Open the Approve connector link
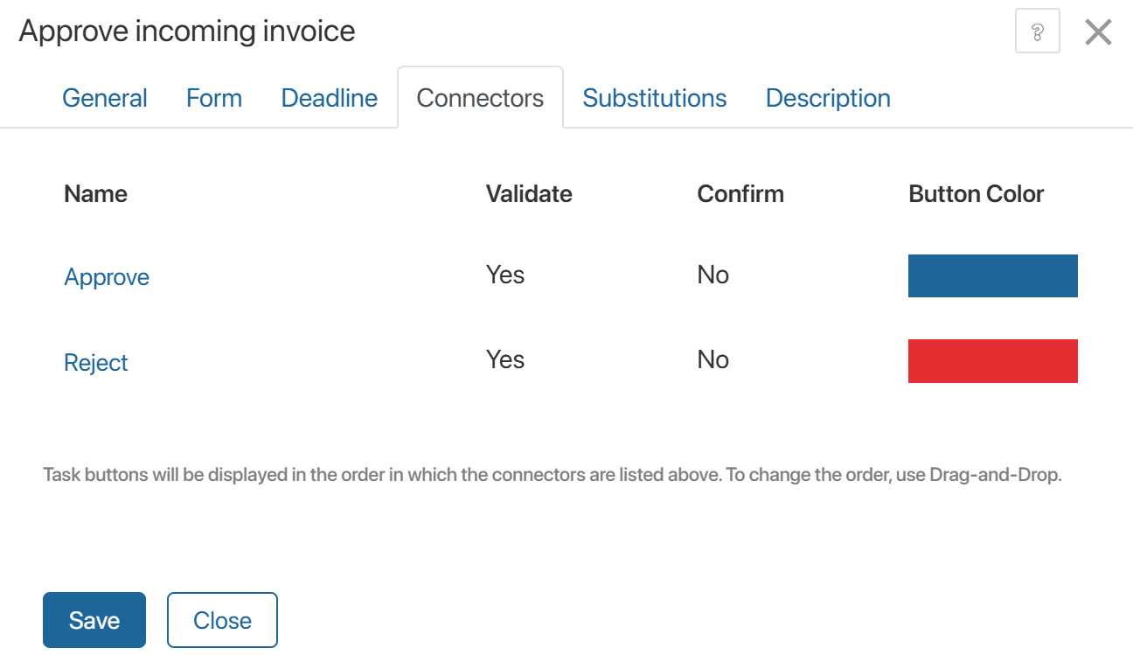The height and width of the screenshot is (655, 1133). point(107,277)
